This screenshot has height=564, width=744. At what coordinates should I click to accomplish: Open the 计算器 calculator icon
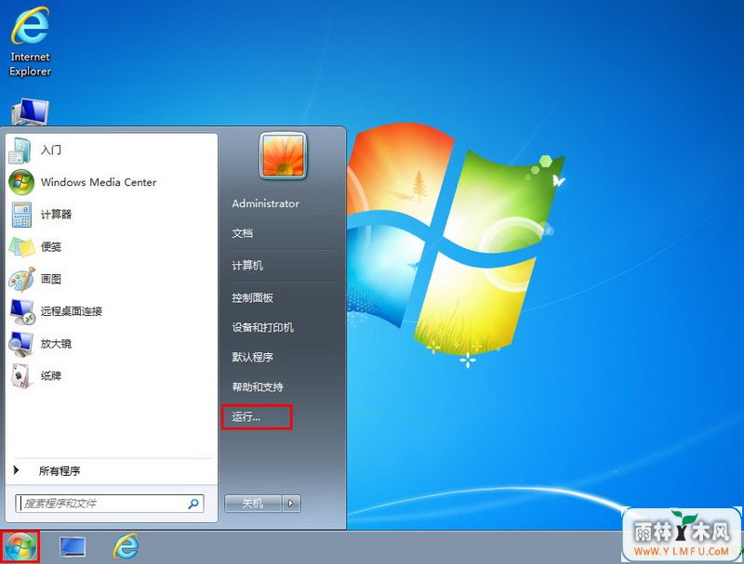tap(21, 215)
